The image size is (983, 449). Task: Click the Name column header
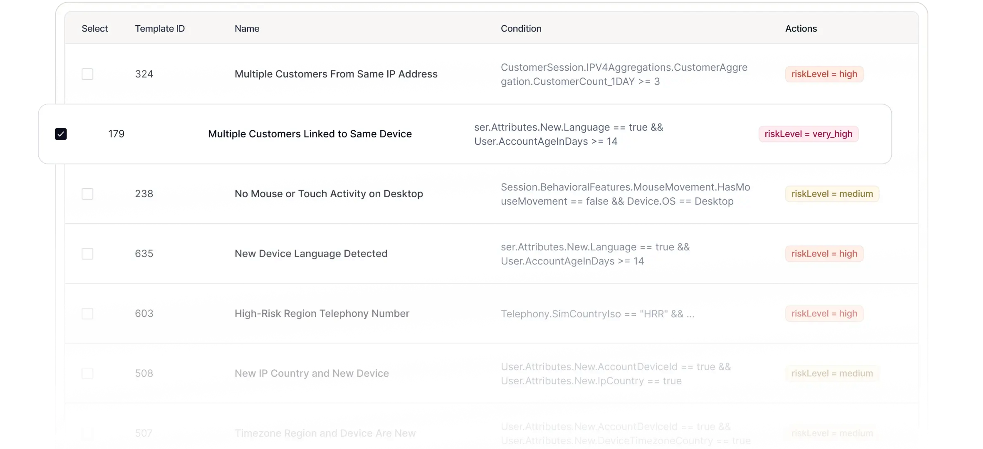[x=247, y=29]
